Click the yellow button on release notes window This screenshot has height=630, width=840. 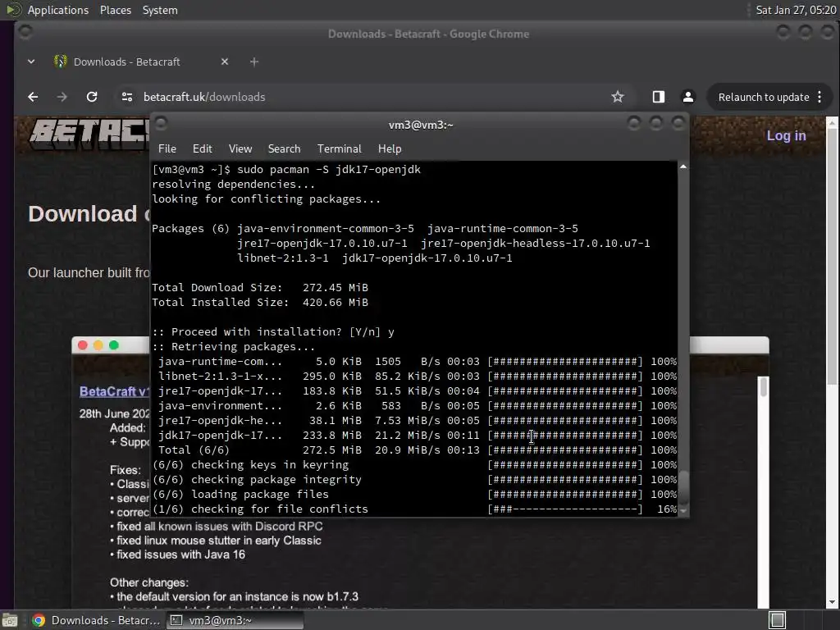pos(98,345)
